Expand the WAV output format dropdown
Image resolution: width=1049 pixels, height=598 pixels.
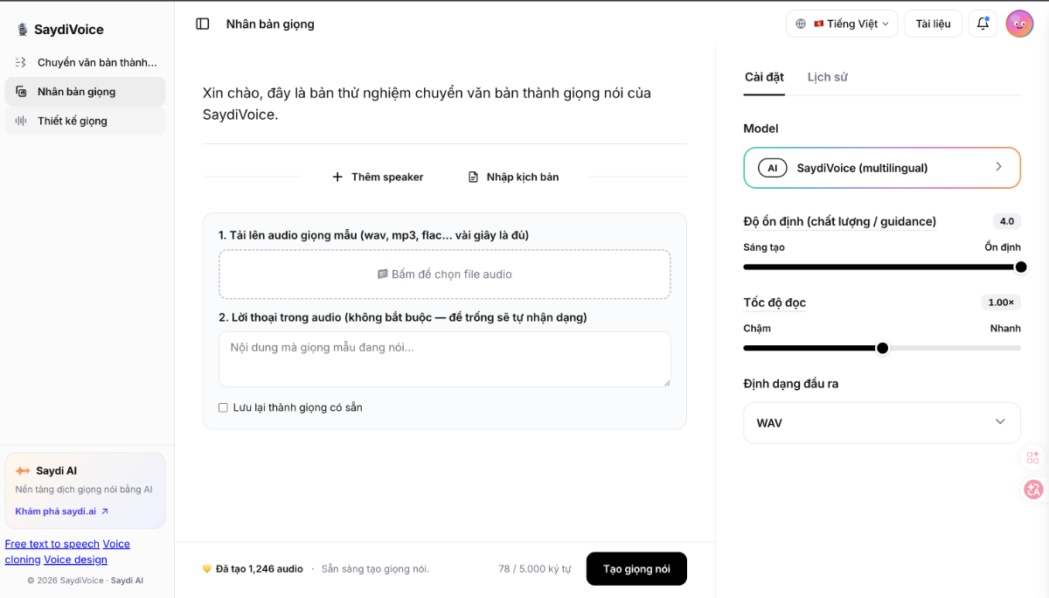(882, 423)
